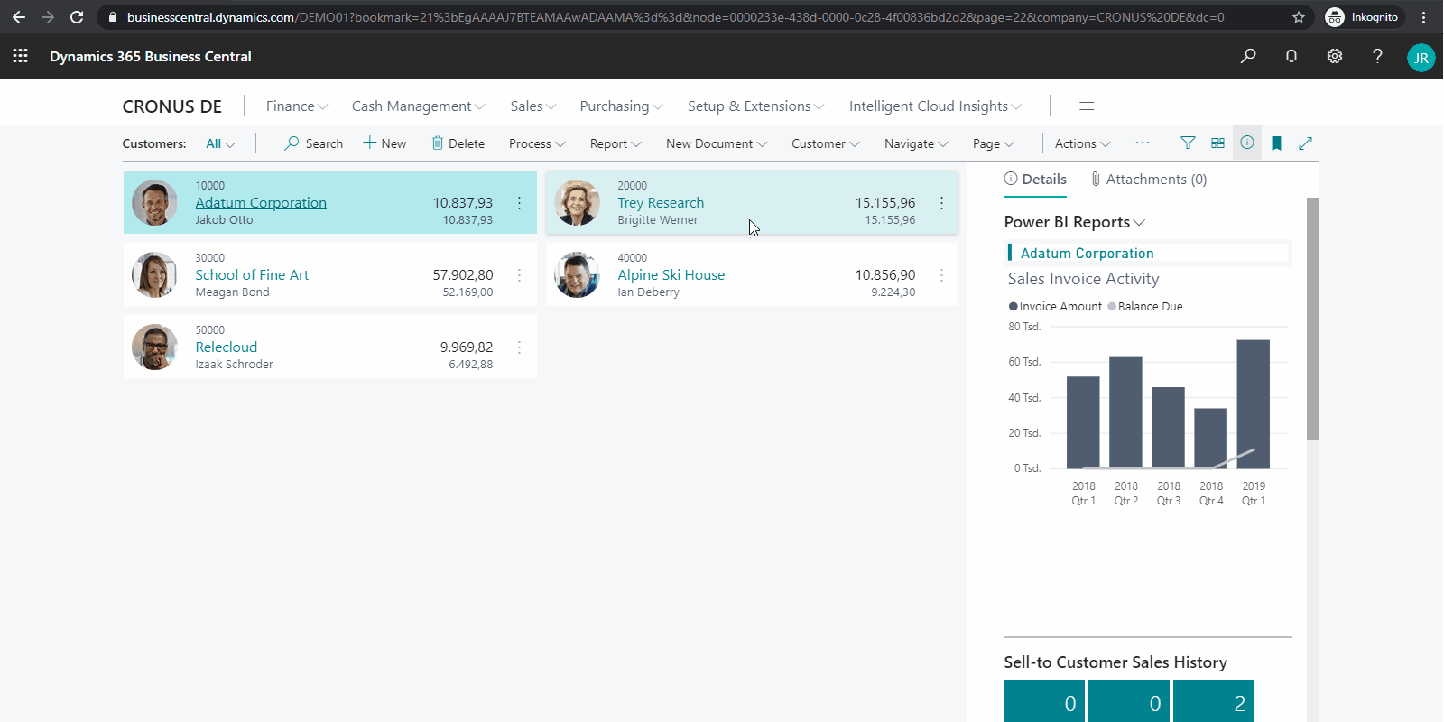
Task: Open the New Document menu
Action: (x=717, y=143)
